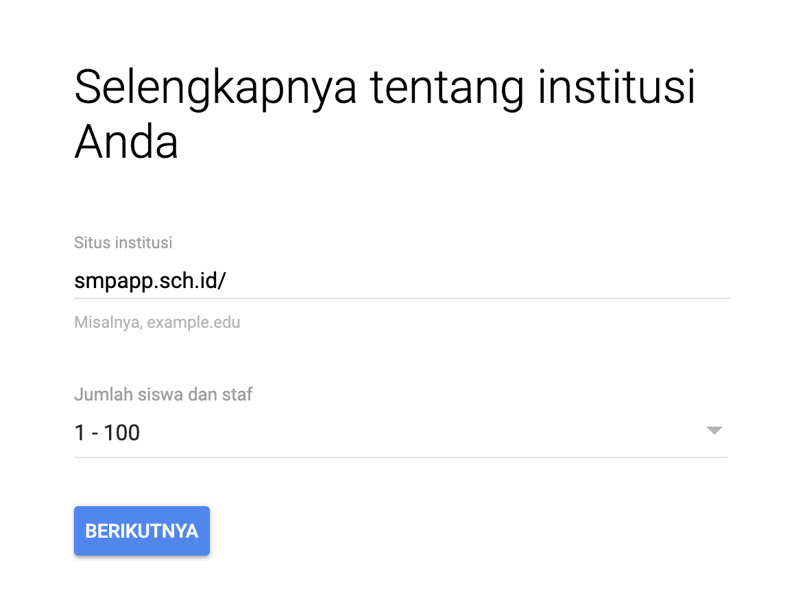Viewport: 794px width, 609px height.
Task: Expand the student count selector showing 1 - 100
Action: (x=401, y=432)
